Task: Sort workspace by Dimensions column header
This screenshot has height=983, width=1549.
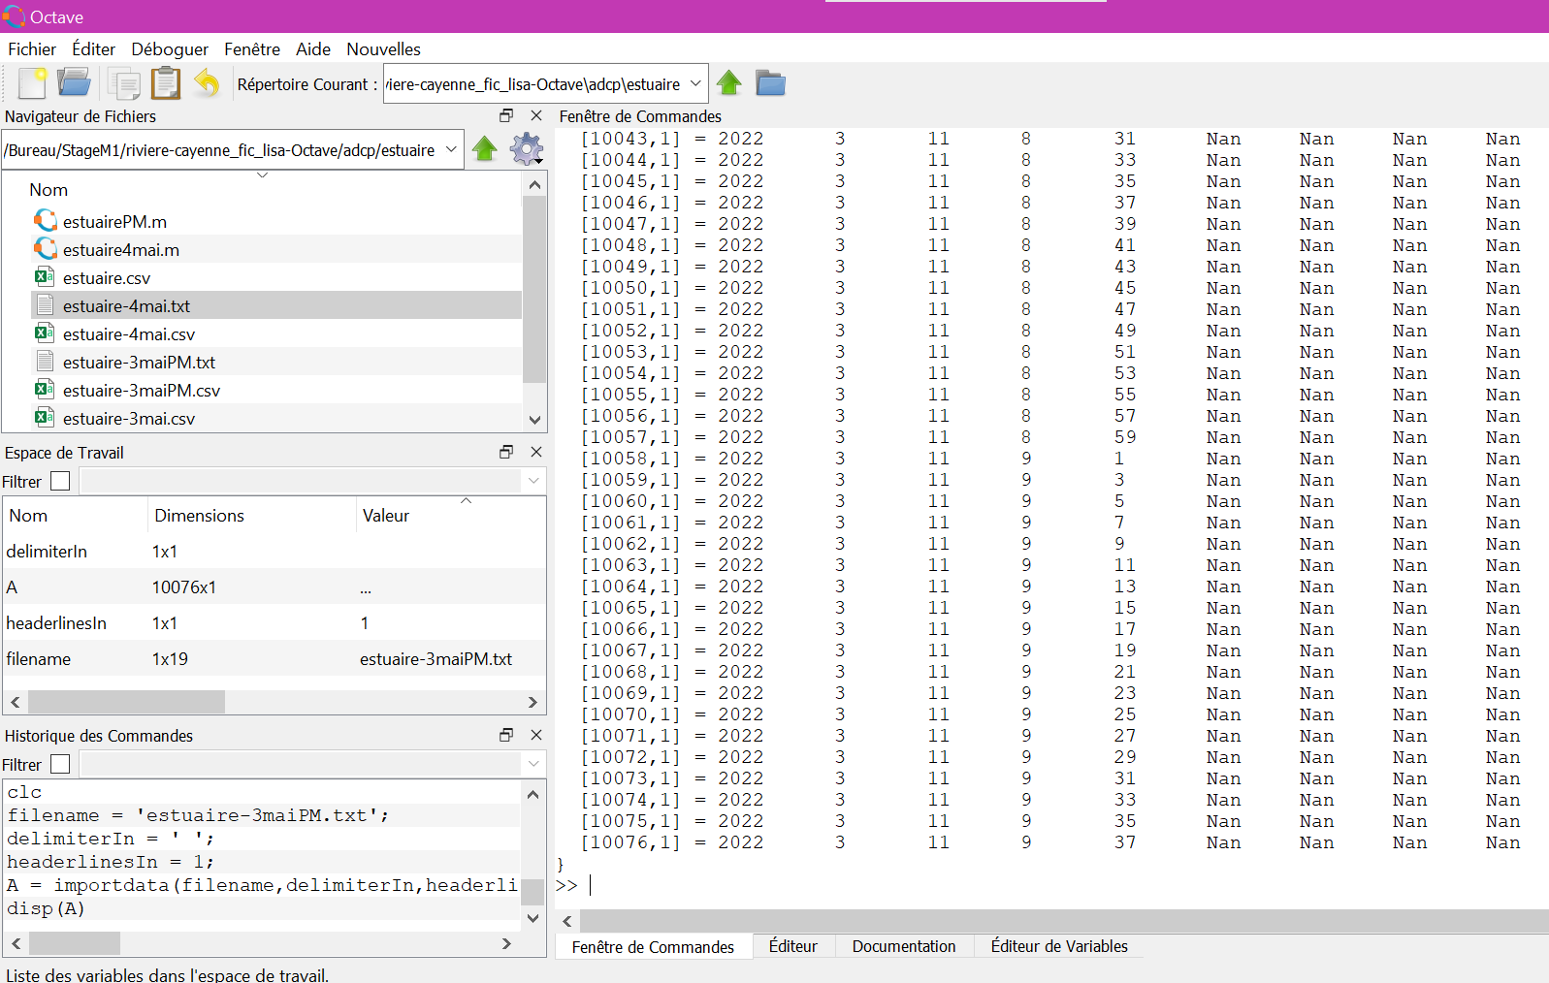Action: (x=199, y=516)
